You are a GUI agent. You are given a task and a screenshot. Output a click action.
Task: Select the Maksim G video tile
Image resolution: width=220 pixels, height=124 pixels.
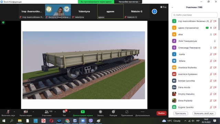(137, 11)
